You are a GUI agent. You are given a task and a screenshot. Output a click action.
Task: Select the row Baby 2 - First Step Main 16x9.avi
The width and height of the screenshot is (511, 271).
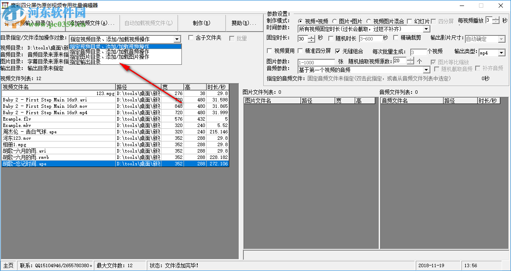click(x=115, y=100)
